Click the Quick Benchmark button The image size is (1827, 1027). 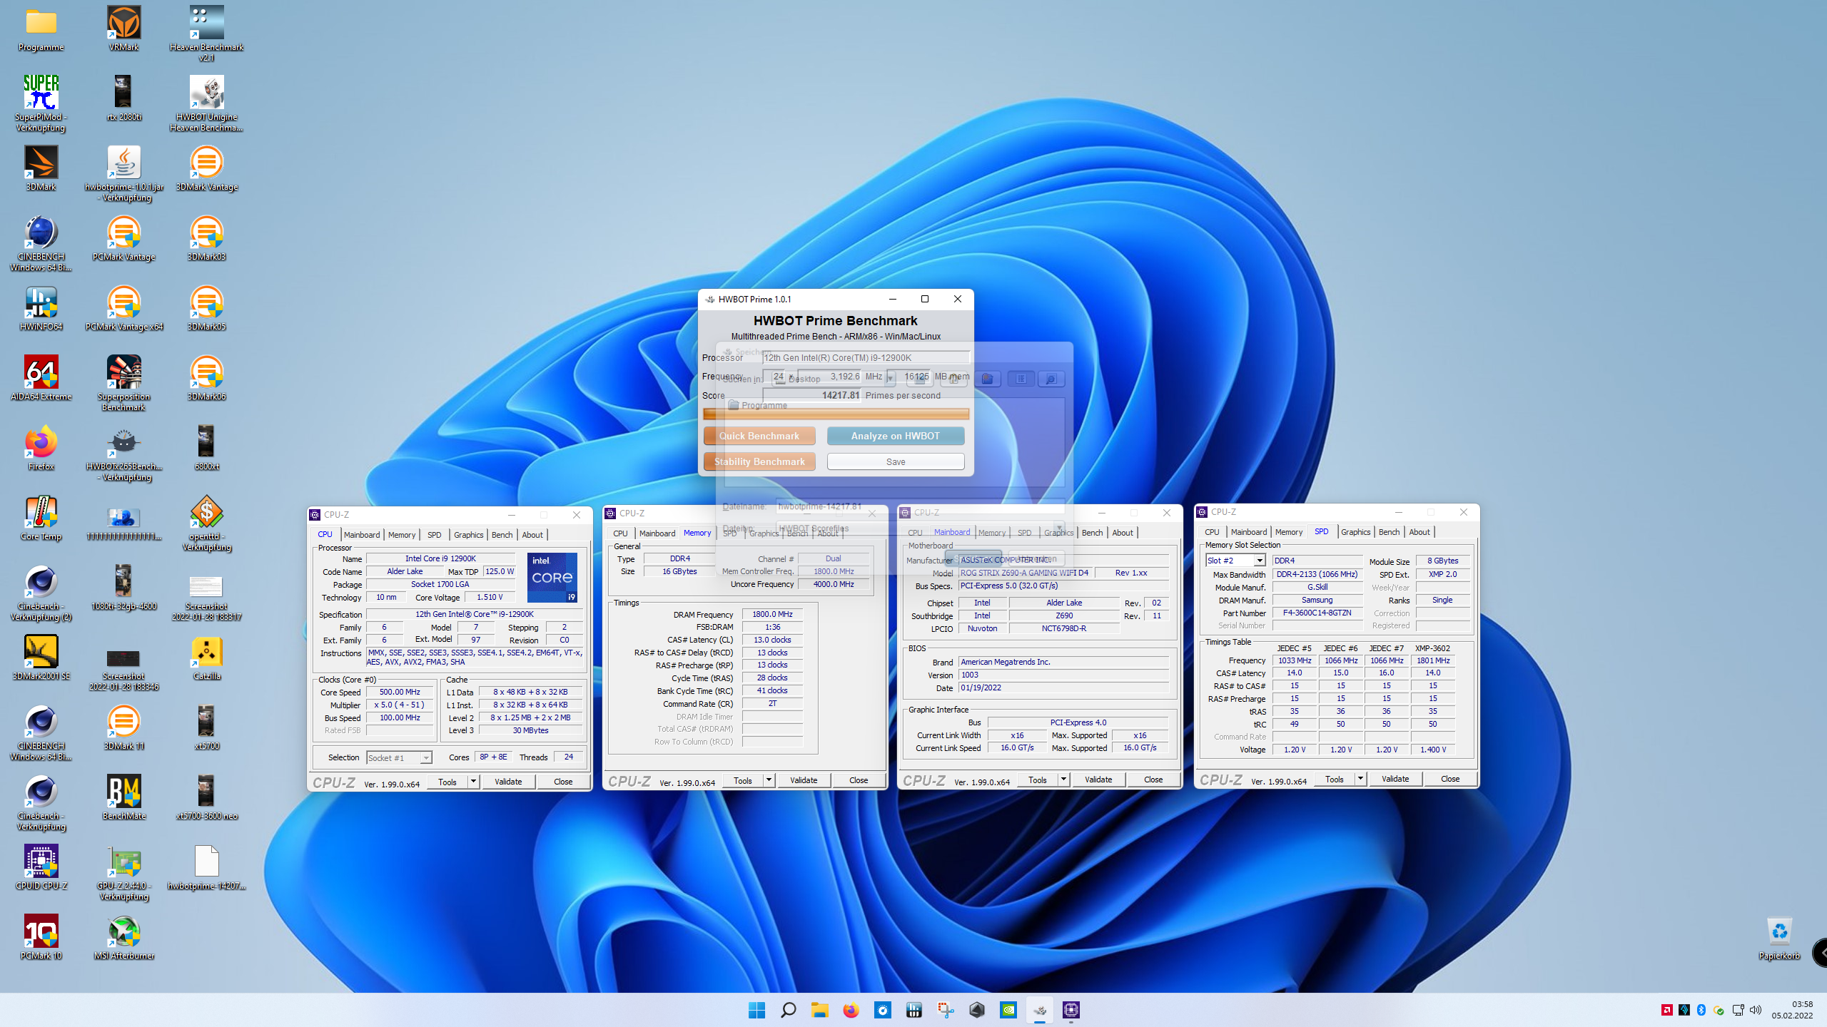[x=759, y=436]
